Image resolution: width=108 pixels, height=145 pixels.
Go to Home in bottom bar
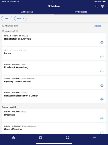(13, 137)
